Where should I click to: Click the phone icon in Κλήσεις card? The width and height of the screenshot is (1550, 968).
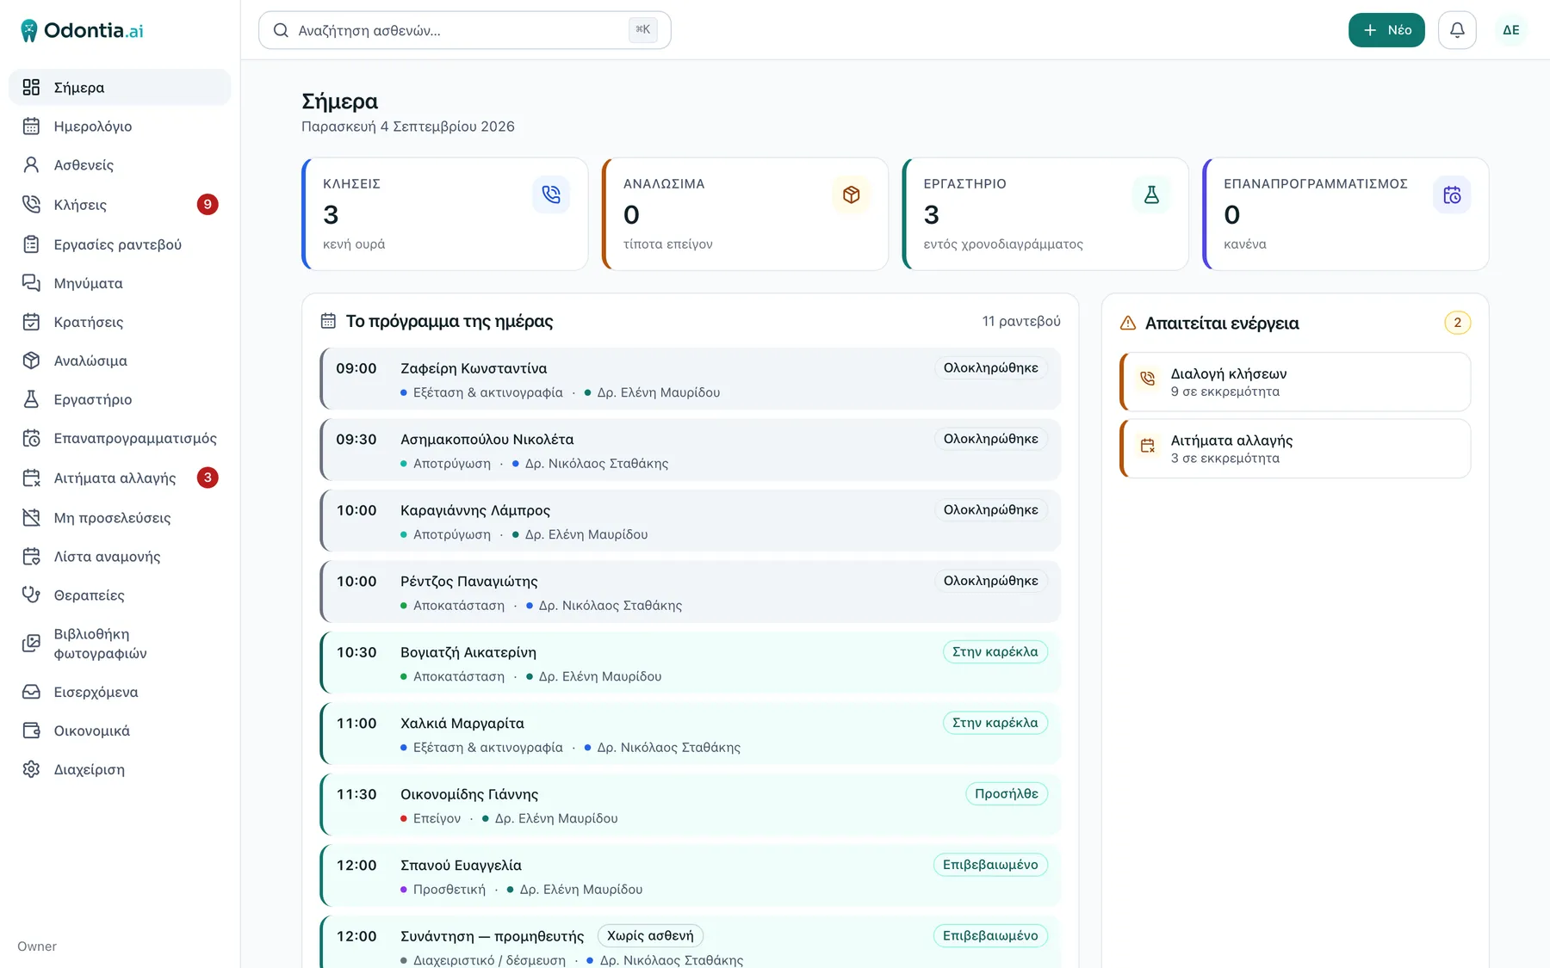(x=551, y=195)
